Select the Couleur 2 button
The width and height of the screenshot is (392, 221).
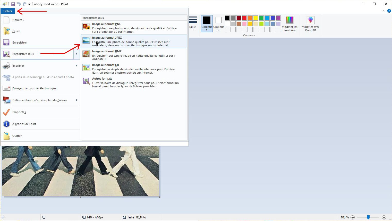point(218,24)
